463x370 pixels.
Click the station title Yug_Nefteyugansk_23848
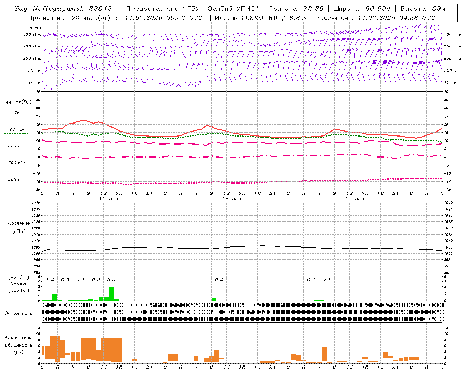coord(63,9)
